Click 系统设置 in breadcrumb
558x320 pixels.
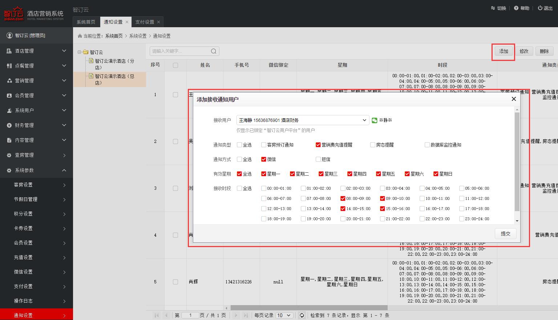(x=138, y=36)
